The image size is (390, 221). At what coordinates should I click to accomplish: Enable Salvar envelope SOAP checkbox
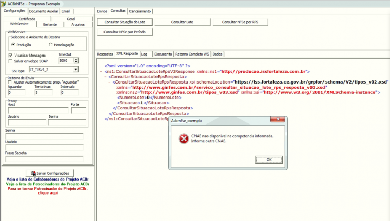(10, 61)
